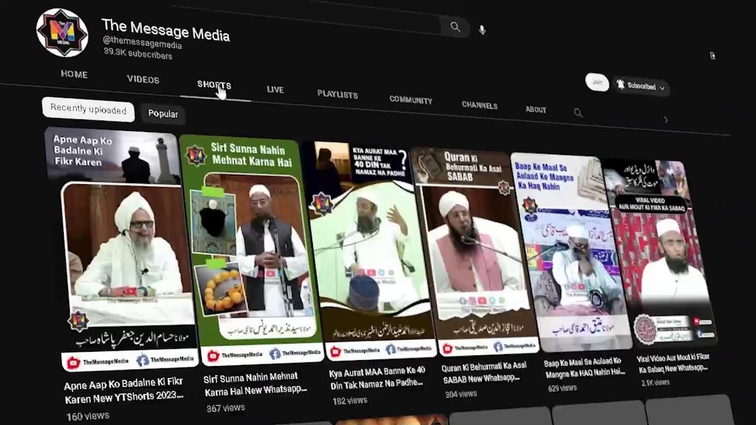Open the CHANNELS tab
The height and width of the screenshot is (425, 756).
pos(480,105)
